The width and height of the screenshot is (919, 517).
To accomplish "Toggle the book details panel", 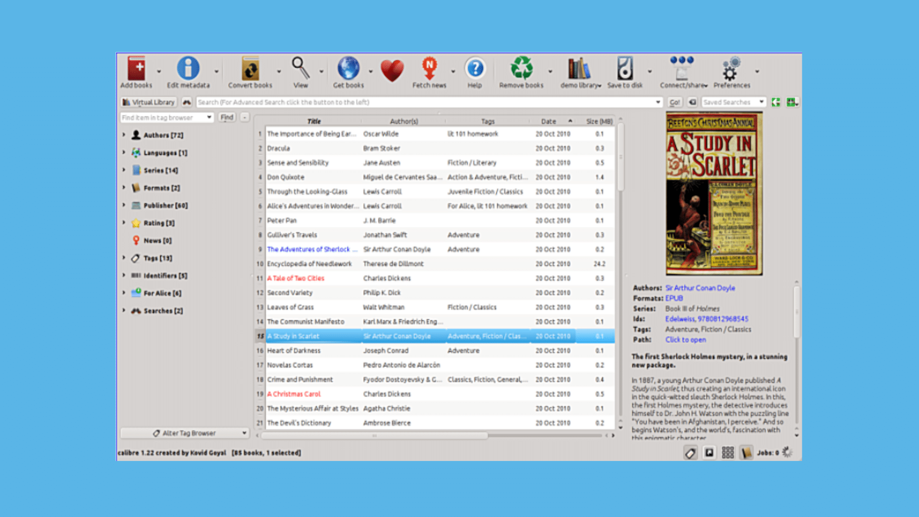I will click(746, 452).
